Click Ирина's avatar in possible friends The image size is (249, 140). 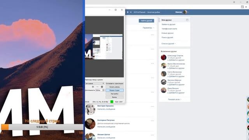click(x=163, y=66)
